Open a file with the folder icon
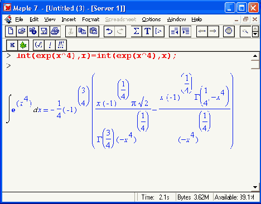The image size is (261, 204). (22, 31)
